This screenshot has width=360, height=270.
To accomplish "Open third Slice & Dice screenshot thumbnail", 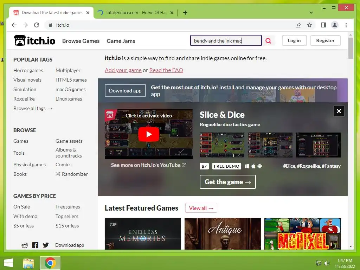I will coord(318,145).
